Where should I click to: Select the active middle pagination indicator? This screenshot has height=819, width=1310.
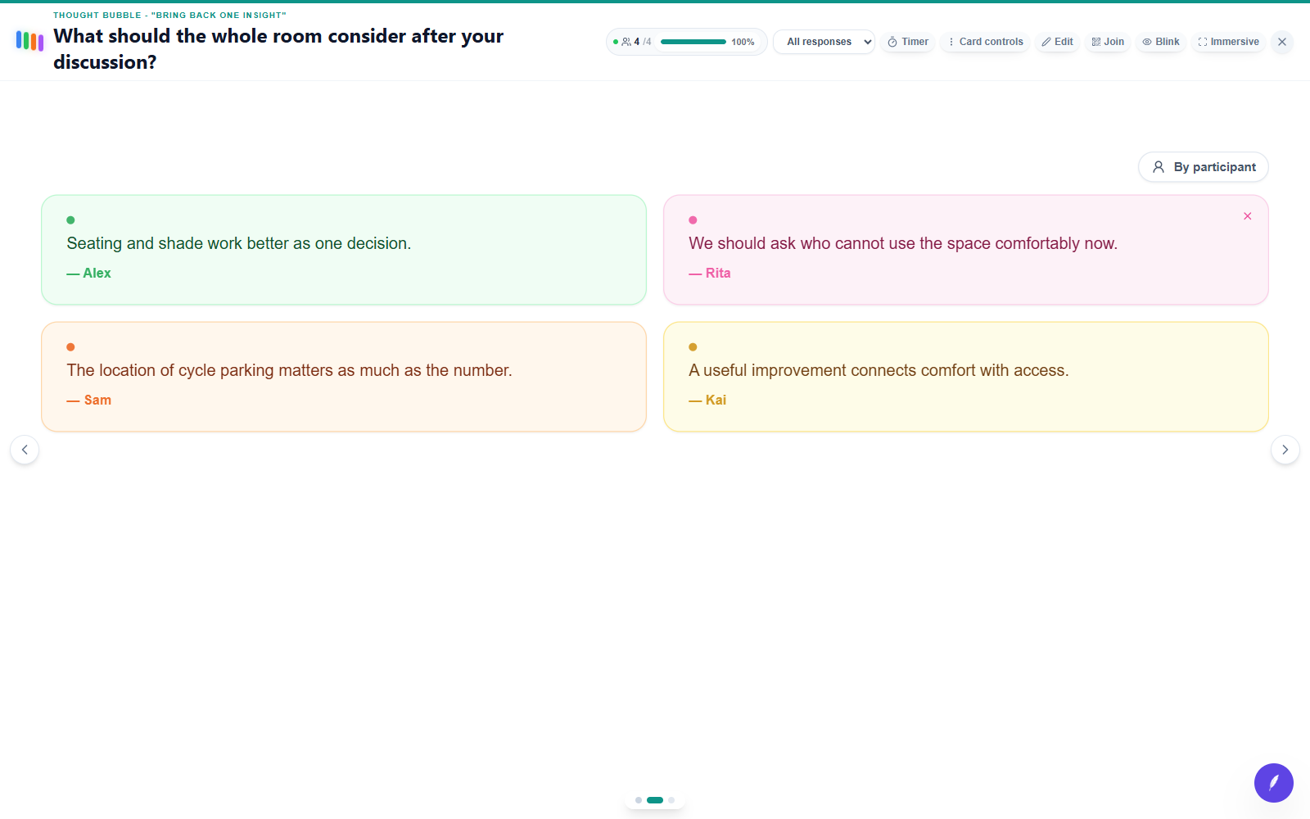coord(655,800)
